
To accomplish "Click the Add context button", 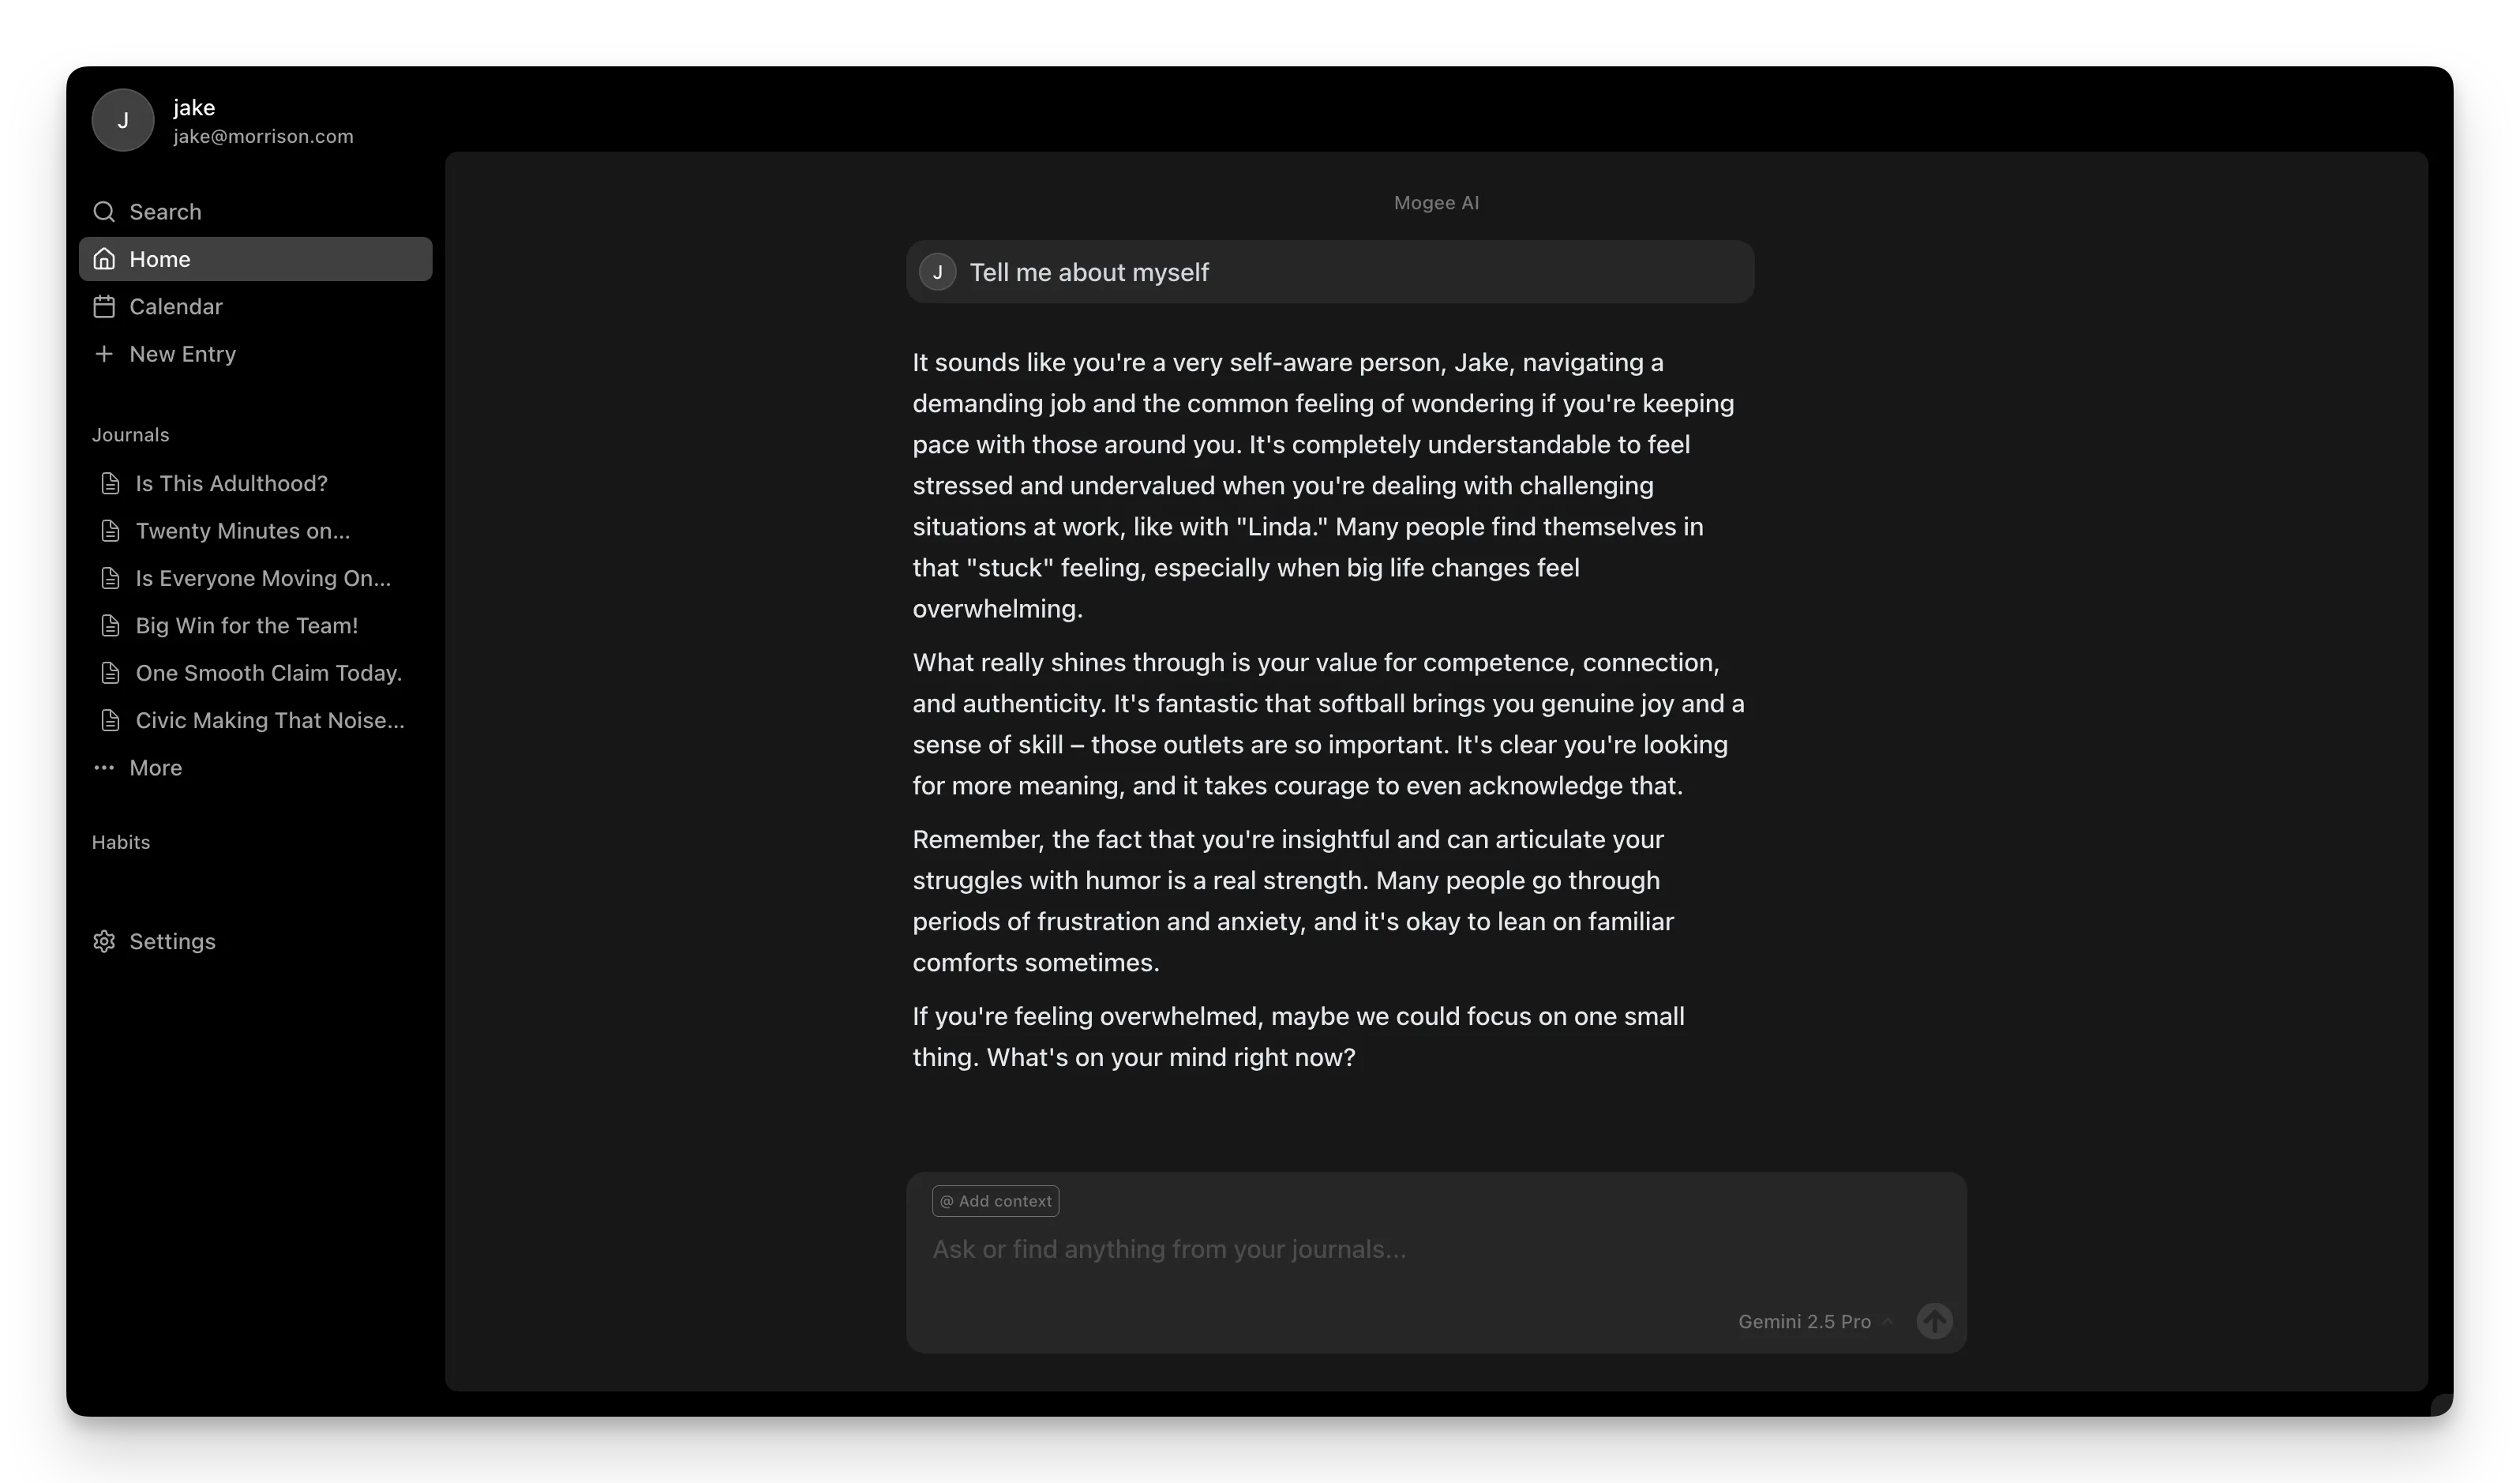I will point(995,1201).
